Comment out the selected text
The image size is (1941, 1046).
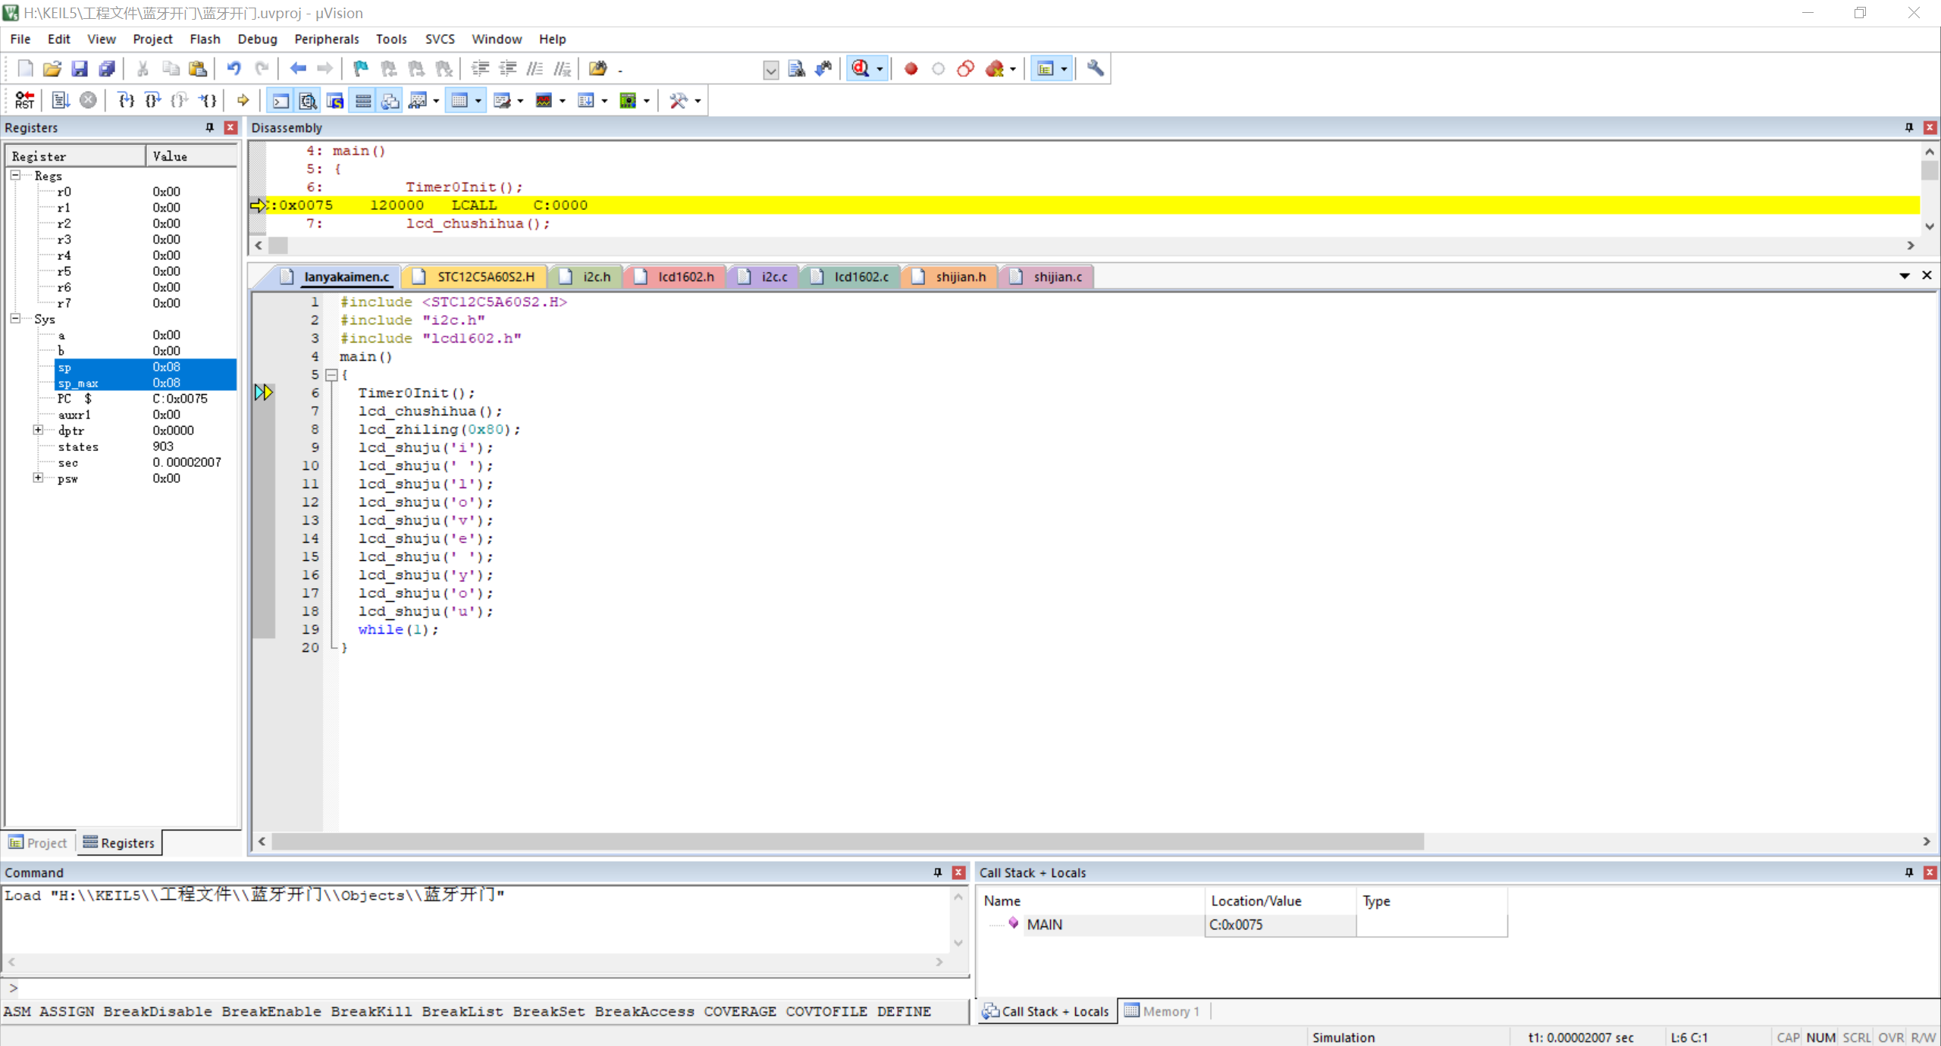pos(535,69)
